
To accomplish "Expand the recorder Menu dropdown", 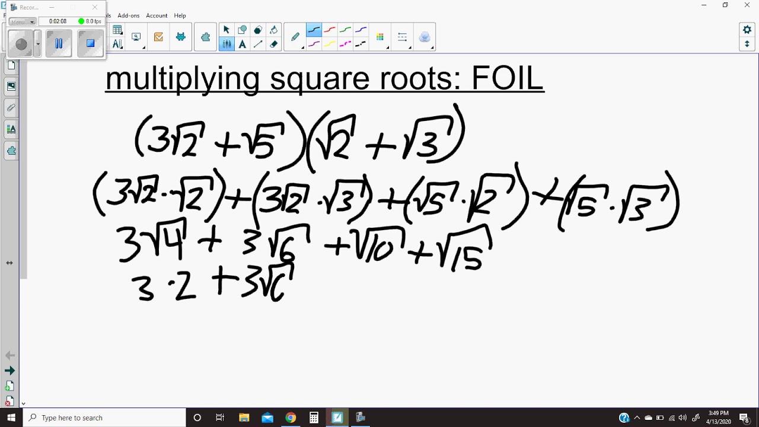I will tap(23, 21).
